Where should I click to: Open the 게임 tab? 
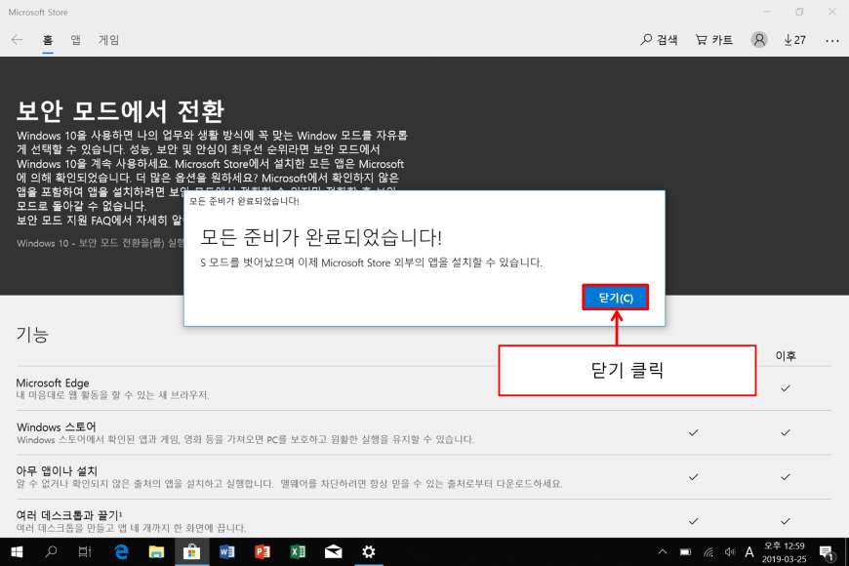tap(109, 40)
